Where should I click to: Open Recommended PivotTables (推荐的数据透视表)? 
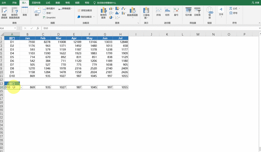point(15,13)
